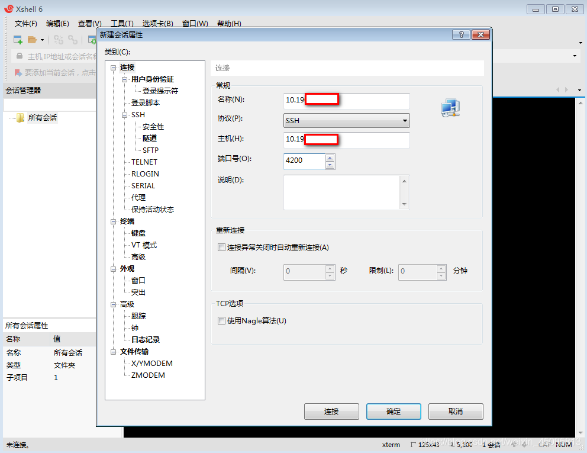Image resolution: width=587 pixels, height=453 pixels.
Task: Open the 窗口(W) menu
Action: coord(195,24)
